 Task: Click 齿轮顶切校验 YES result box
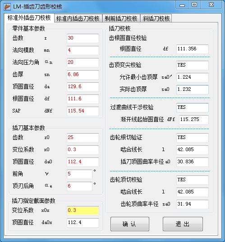[x=193, y=180]
